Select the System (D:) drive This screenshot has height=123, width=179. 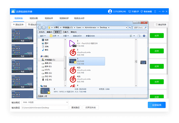point(47,63)
